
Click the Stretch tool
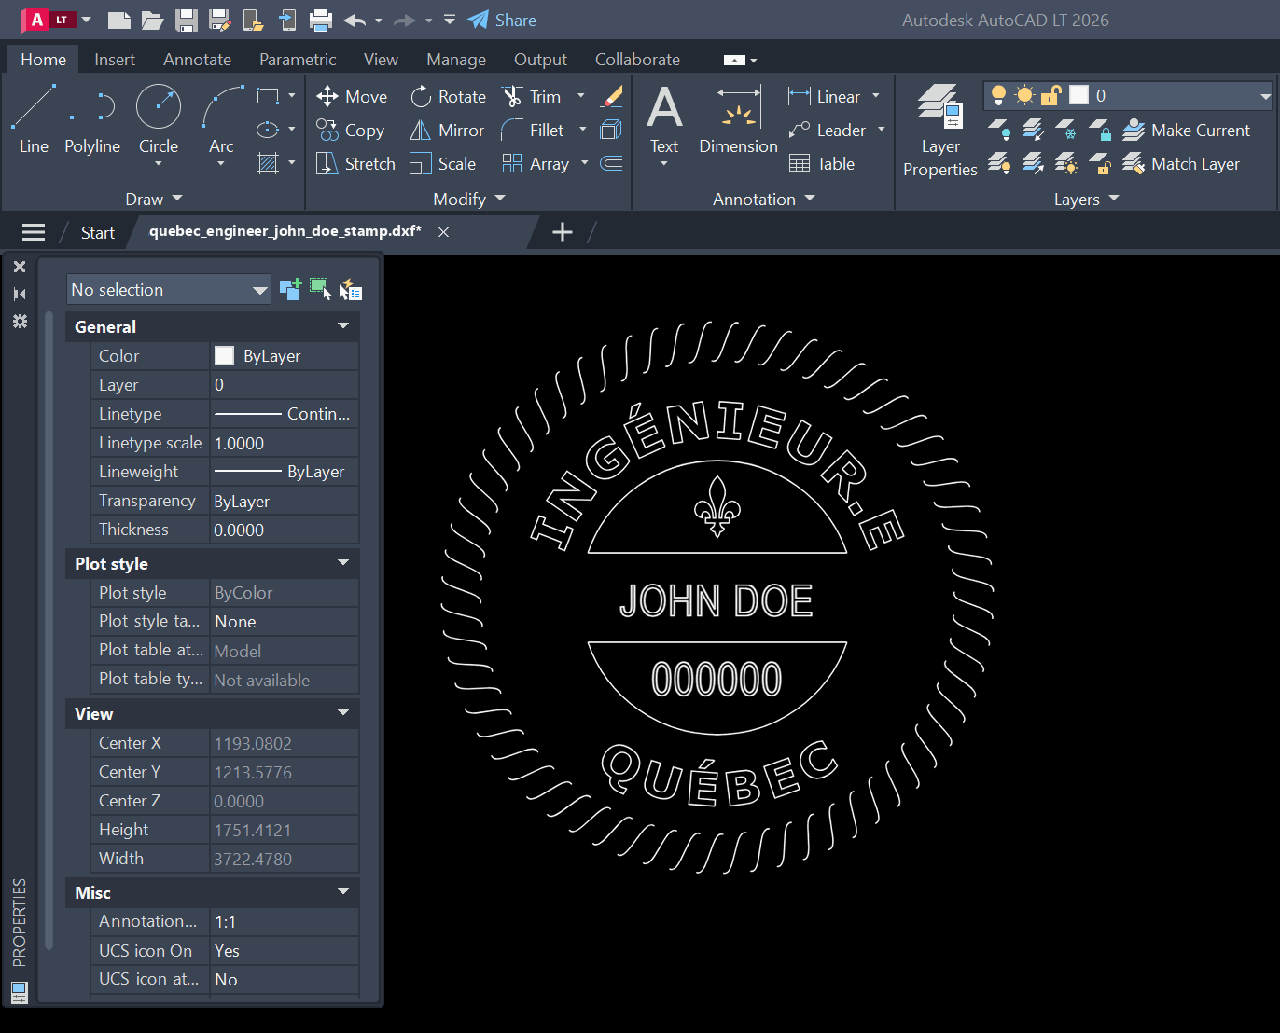coord(355,164)
